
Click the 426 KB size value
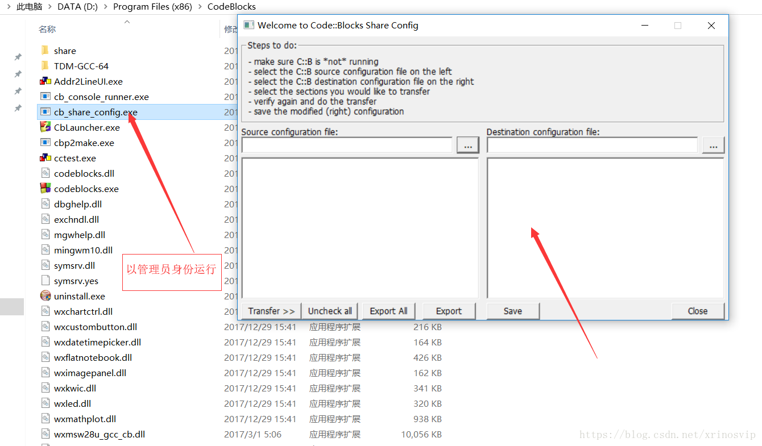(x=428, y=357)
